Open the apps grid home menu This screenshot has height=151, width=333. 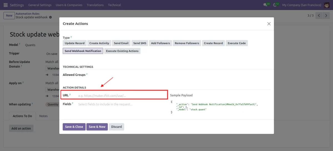pos(6,5)
